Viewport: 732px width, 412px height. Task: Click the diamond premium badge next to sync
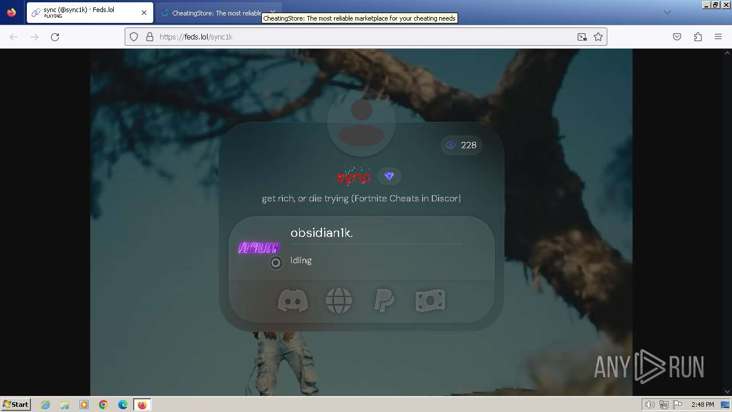tap(389, 176)
